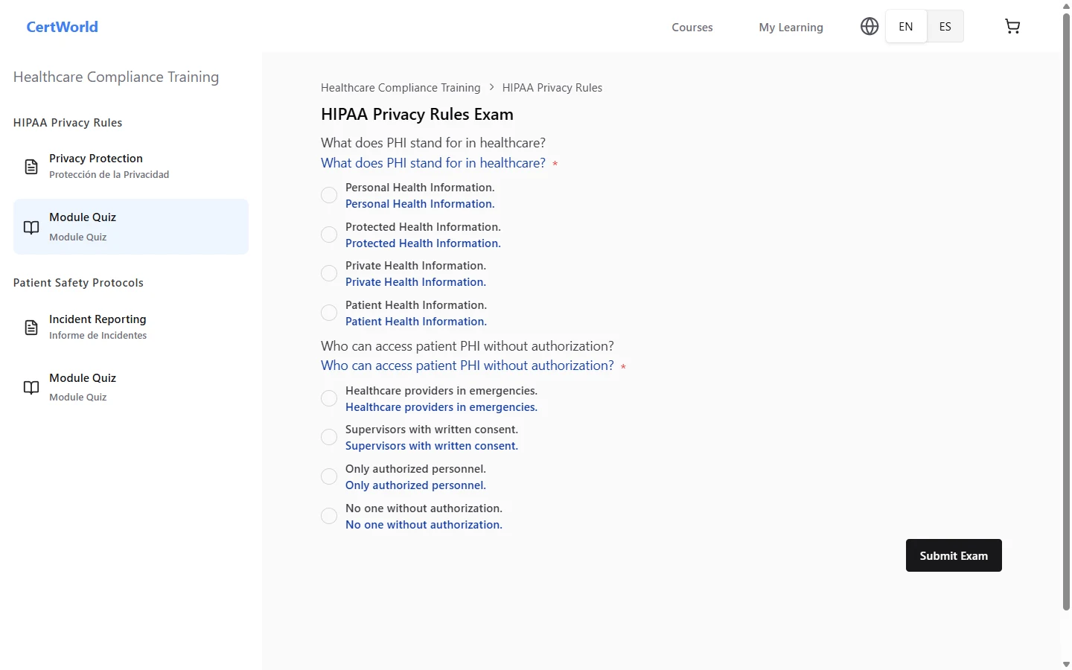Open Healthcare Compliance Training breadcrumb link
The height and width of the screenshot is (670, 1072).
[401, 88]
